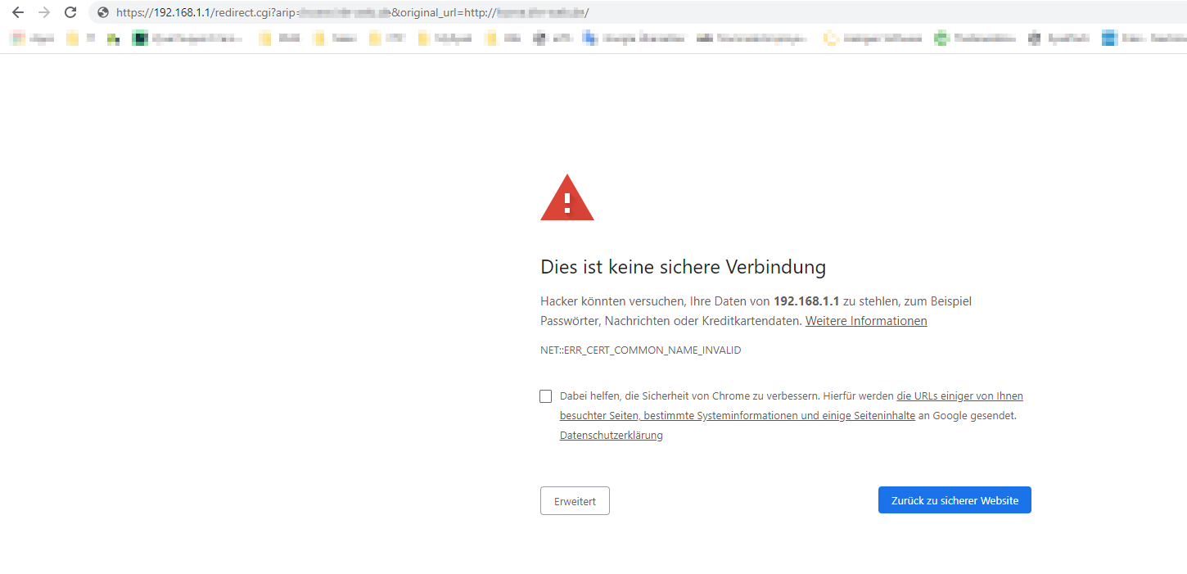Click the browser forward arrow
Screen dimensions: 1187x574
pos(44,12)
